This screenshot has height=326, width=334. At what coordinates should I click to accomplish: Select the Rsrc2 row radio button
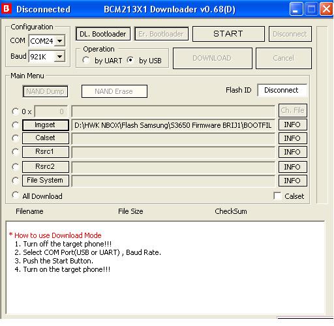point(15,167)
